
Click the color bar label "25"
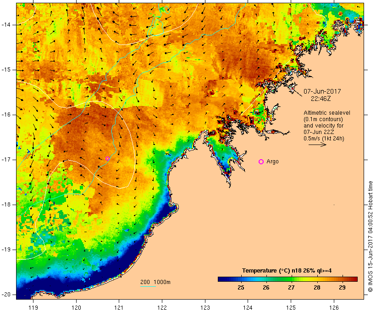241,288
